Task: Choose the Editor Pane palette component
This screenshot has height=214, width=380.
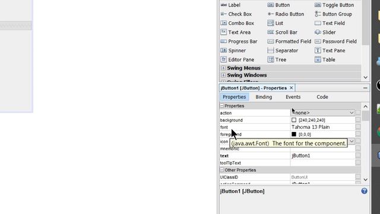Action: (x=237, y=59)
